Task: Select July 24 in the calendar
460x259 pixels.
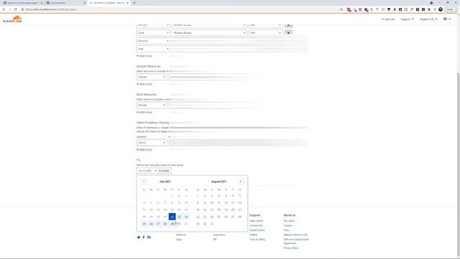Action: click(x=186, y=217)
